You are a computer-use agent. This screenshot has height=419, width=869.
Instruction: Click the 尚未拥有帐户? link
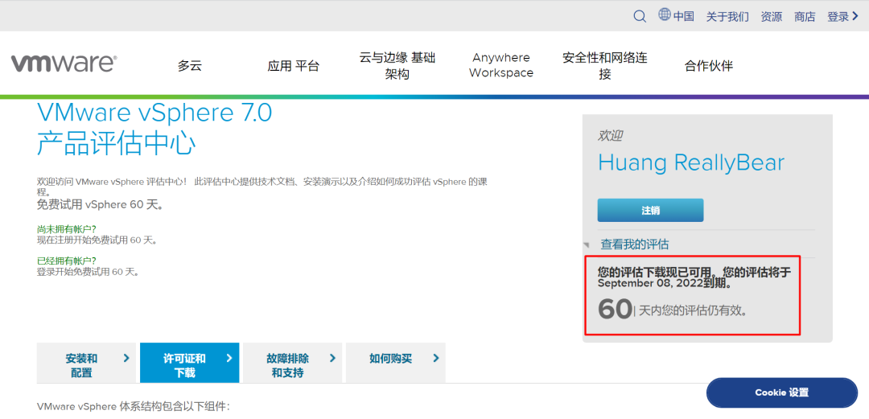tap(67, 229)
